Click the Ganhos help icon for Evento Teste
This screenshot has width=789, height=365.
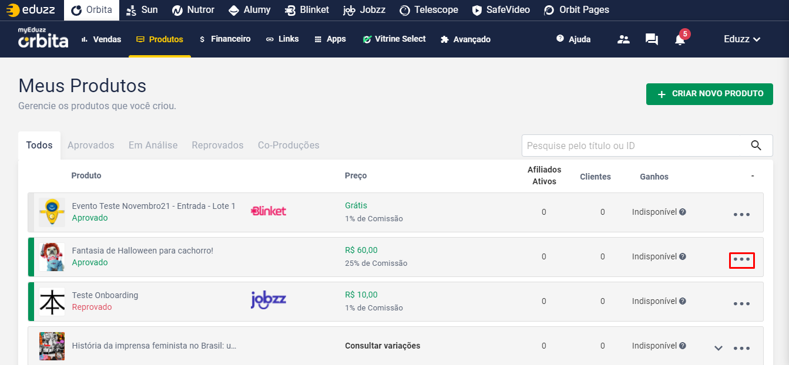point(683,212)
